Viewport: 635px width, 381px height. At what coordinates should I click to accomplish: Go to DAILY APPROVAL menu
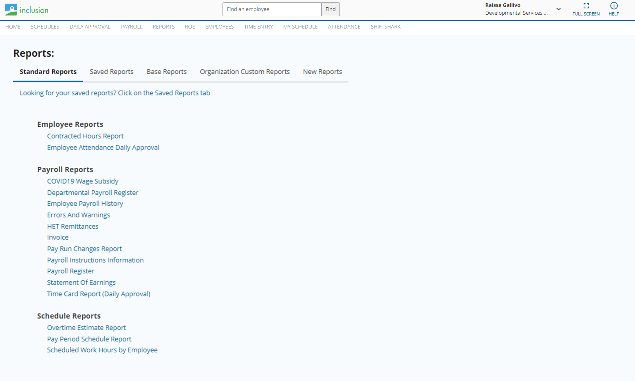pyautogui.click(x=90, y=27)
